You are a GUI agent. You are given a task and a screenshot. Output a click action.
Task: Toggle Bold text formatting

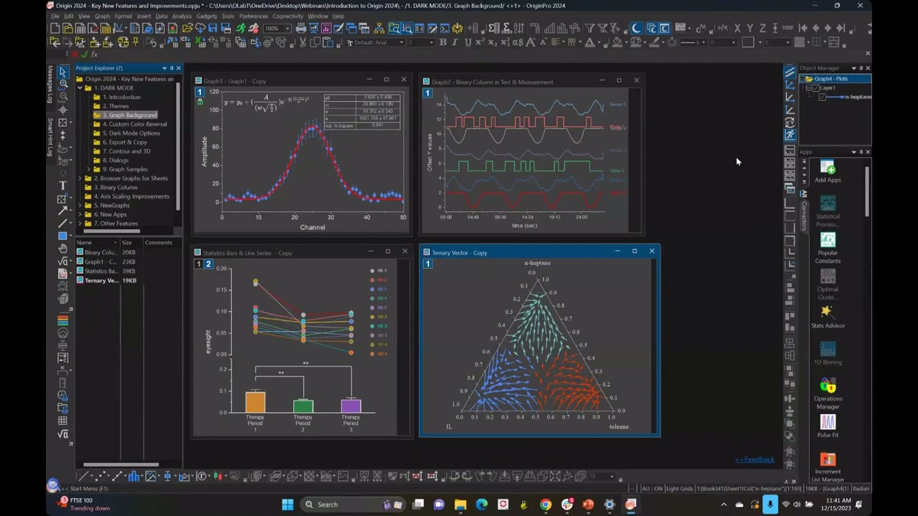tap(443, 42)
